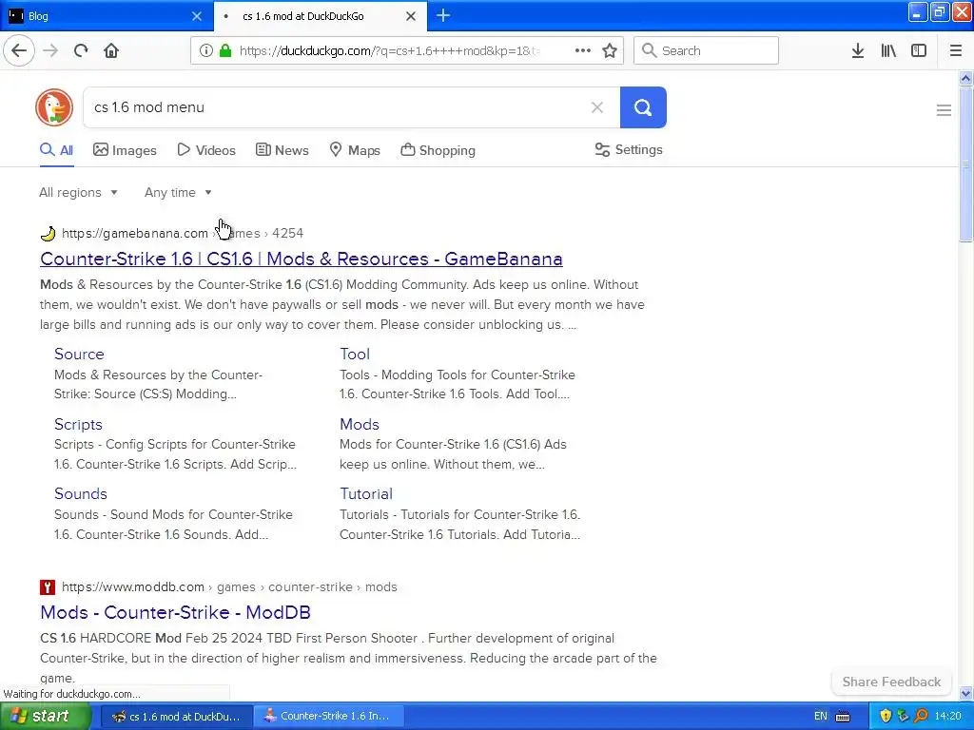
Task: Open the Source sitelink
Action: [x=79, y=354]
